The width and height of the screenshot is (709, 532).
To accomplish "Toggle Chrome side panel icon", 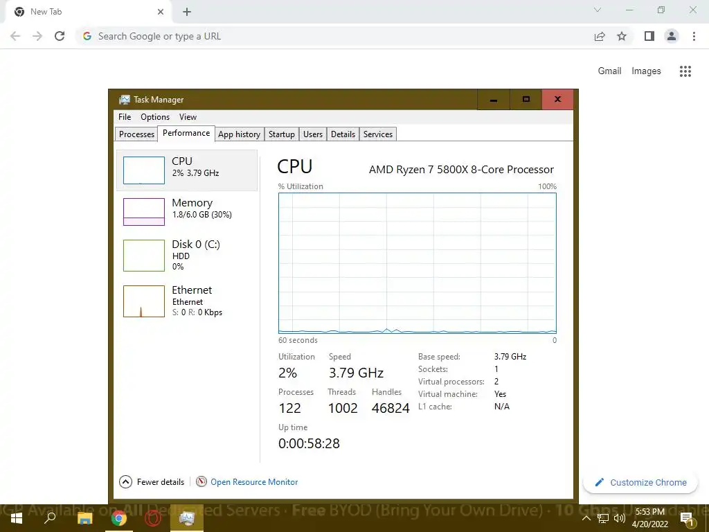I will pyautogui.click(x=649, y=36).
